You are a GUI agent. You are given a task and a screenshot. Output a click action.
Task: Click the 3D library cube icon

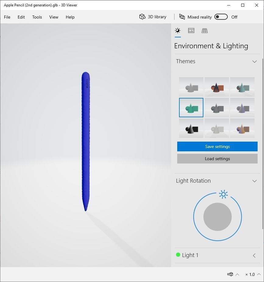tap(142, 17)
